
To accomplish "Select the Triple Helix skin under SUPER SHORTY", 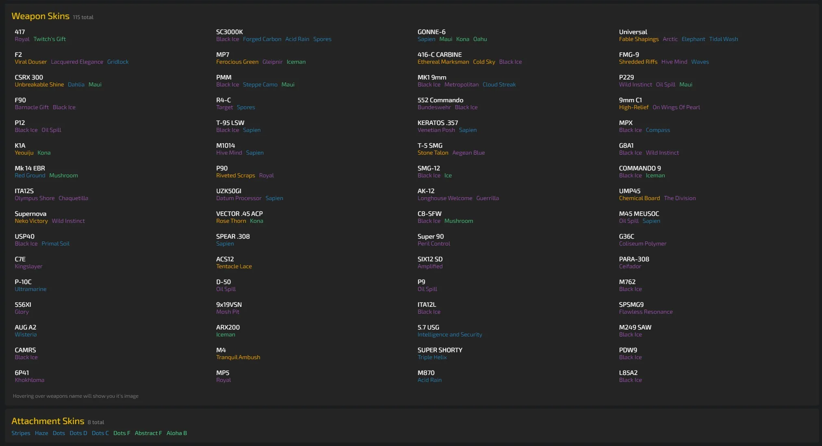I will pos(432,357).
